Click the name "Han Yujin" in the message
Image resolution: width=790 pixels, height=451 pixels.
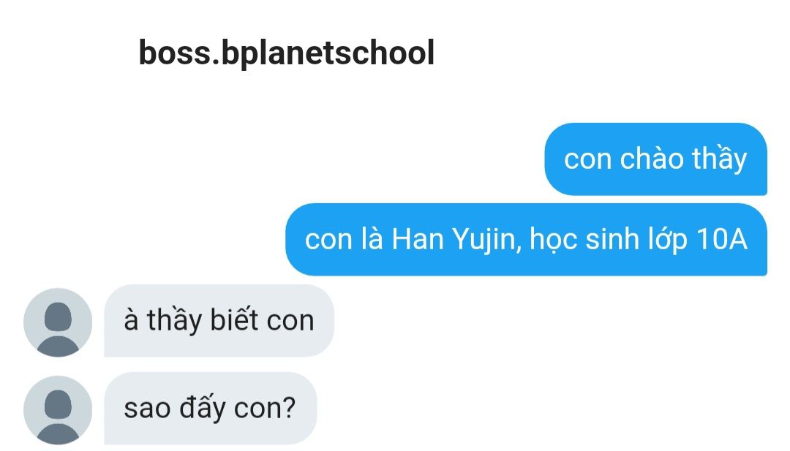click(455, 240)
